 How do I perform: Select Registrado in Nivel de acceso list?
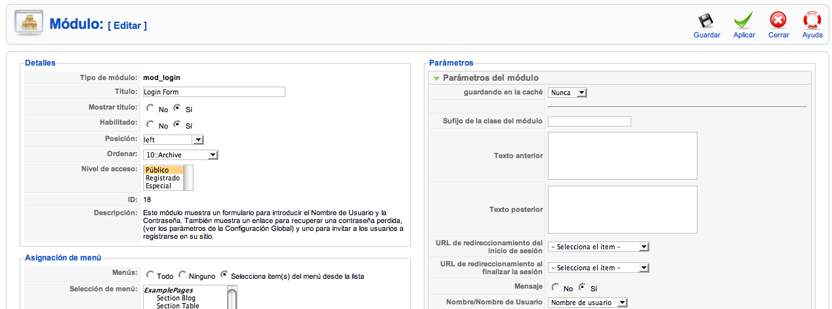point(163,178)
